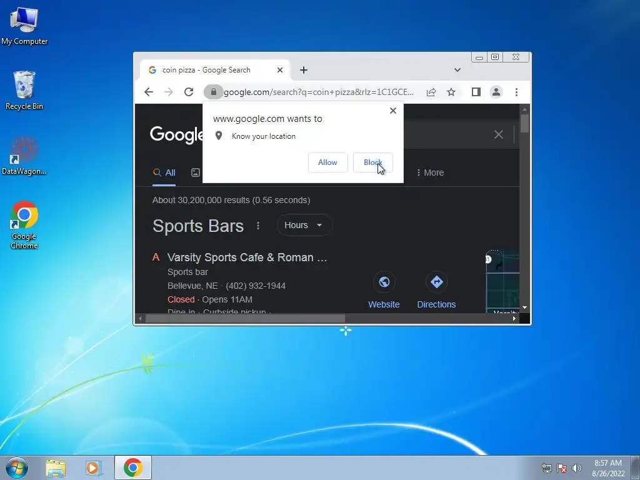Click the network tray icon
The width and height of the screenshot is (640, 480).
546,468
